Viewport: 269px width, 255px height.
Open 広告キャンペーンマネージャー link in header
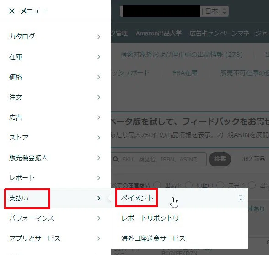coord(229,33)
